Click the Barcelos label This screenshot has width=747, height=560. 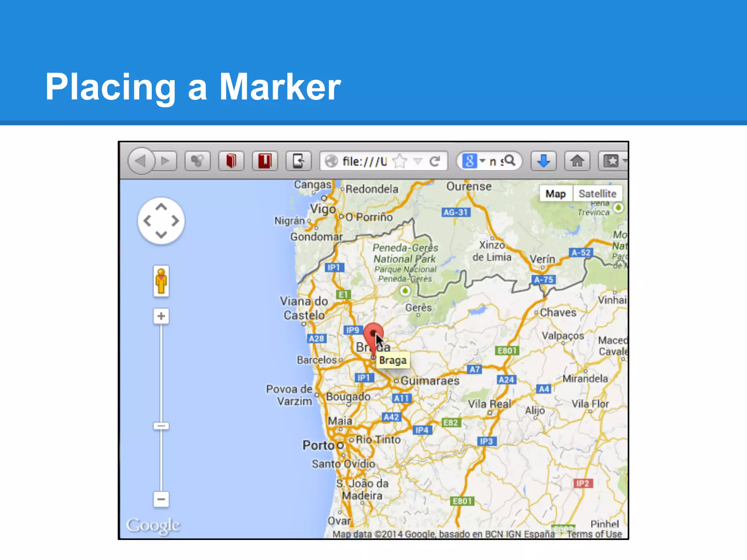tap(317, 360)
